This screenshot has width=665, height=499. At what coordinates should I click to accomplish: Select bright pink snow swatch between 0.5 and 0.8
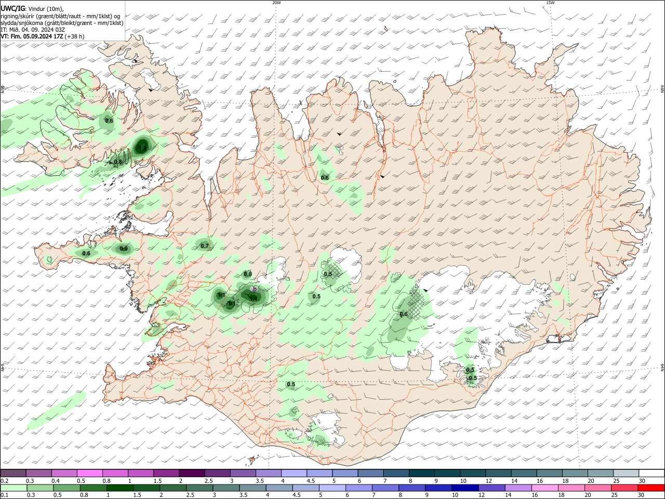pyautogui.click(x=89, y=473)
